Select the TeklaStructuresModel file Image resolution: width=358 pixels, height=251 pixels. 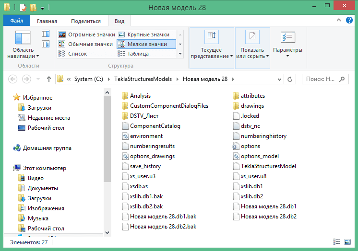[264, 166]
